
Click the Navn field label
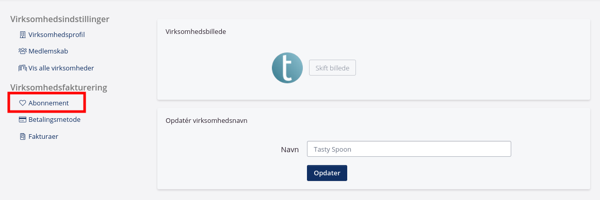pos(289,149)
